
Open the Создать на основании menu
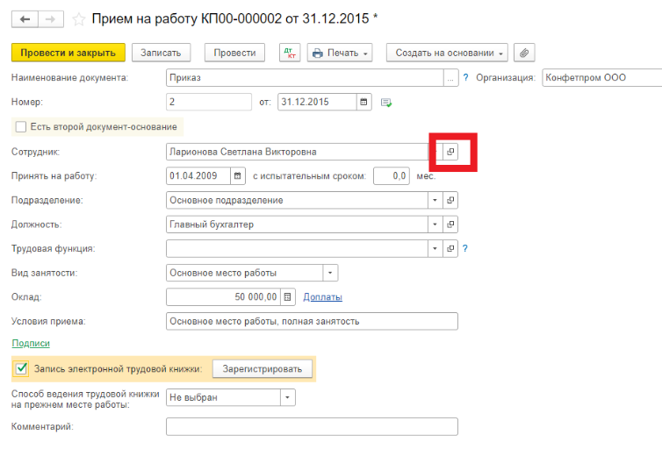click(450, 53)
